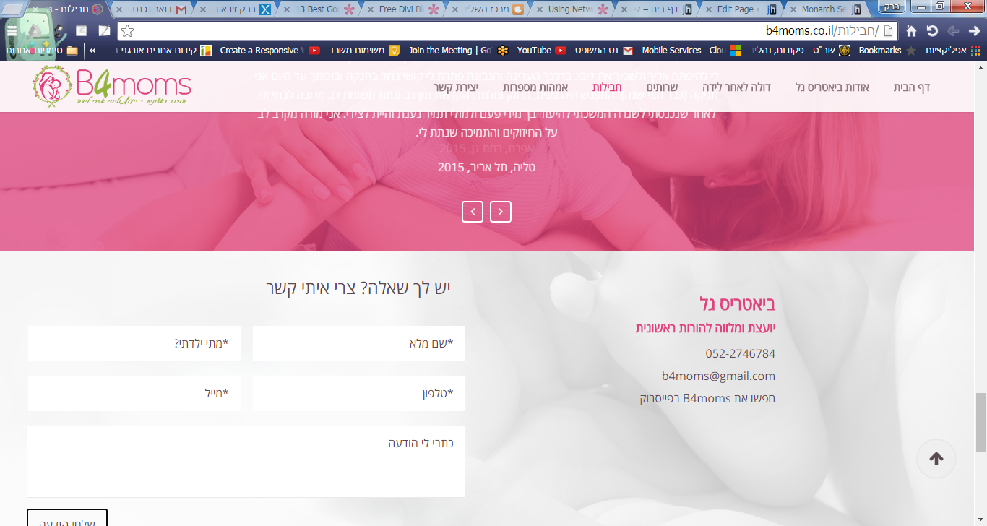Reload the page with the refresh icon
This screenshot has width=987, height=526.
pyautogui.click(x=932, y=31)
